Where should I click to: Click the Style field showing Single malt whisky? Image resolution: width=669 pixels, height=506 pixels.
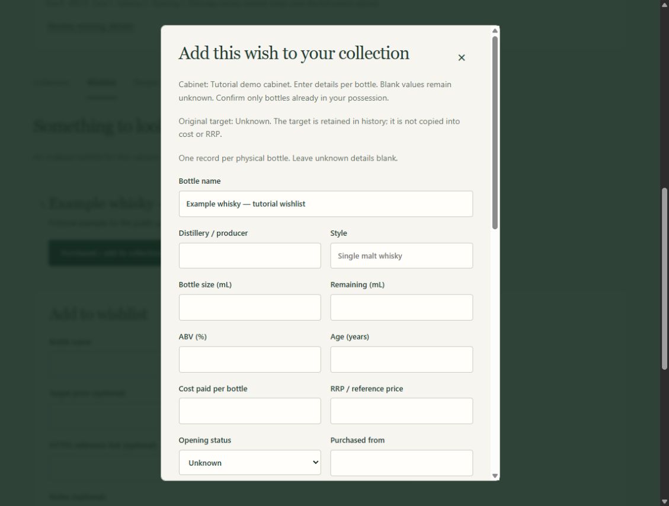click(x=401, y=255)
